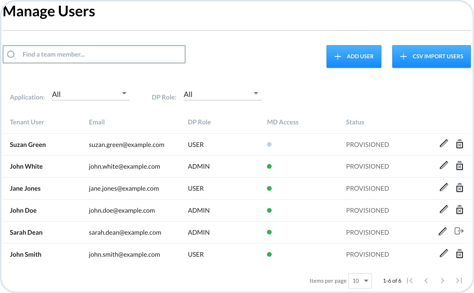This screenshot has width=474, height=293.
Task: Remove John Doe with trash icon
Action: click(x=459, y=210)
